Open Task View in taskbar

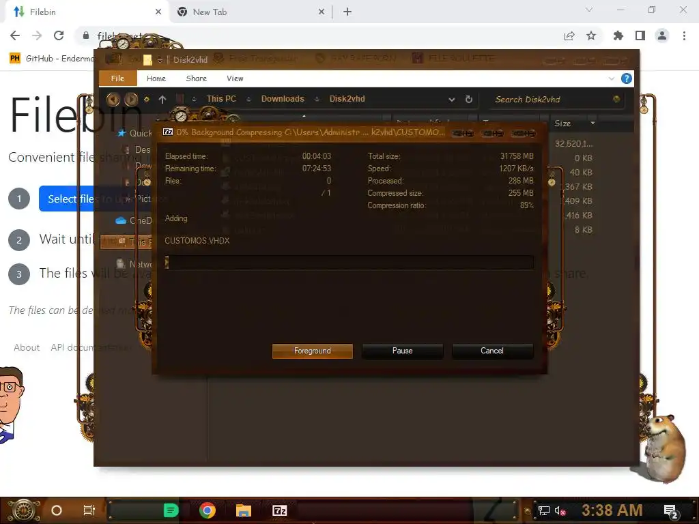tap(89, 510)
